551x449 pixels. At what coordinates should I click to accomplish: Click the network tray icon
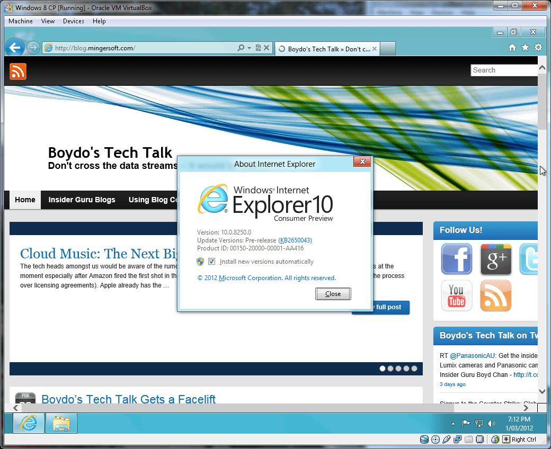coord(478,424)
